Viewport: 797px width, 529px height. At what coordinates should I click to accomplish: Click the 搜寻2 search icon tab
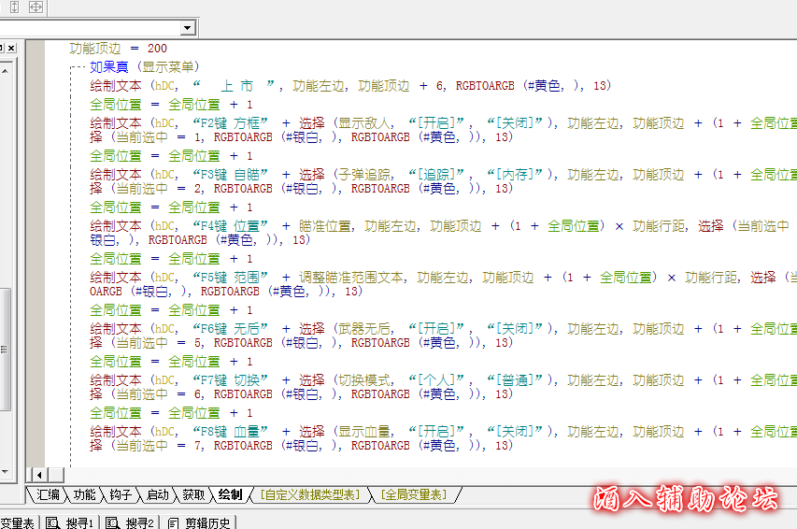click(130, 522)
